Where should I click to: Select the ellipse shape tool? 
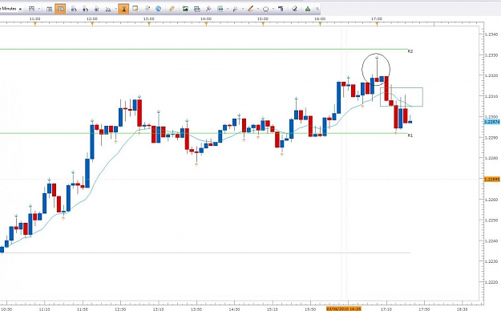(266, 9)
